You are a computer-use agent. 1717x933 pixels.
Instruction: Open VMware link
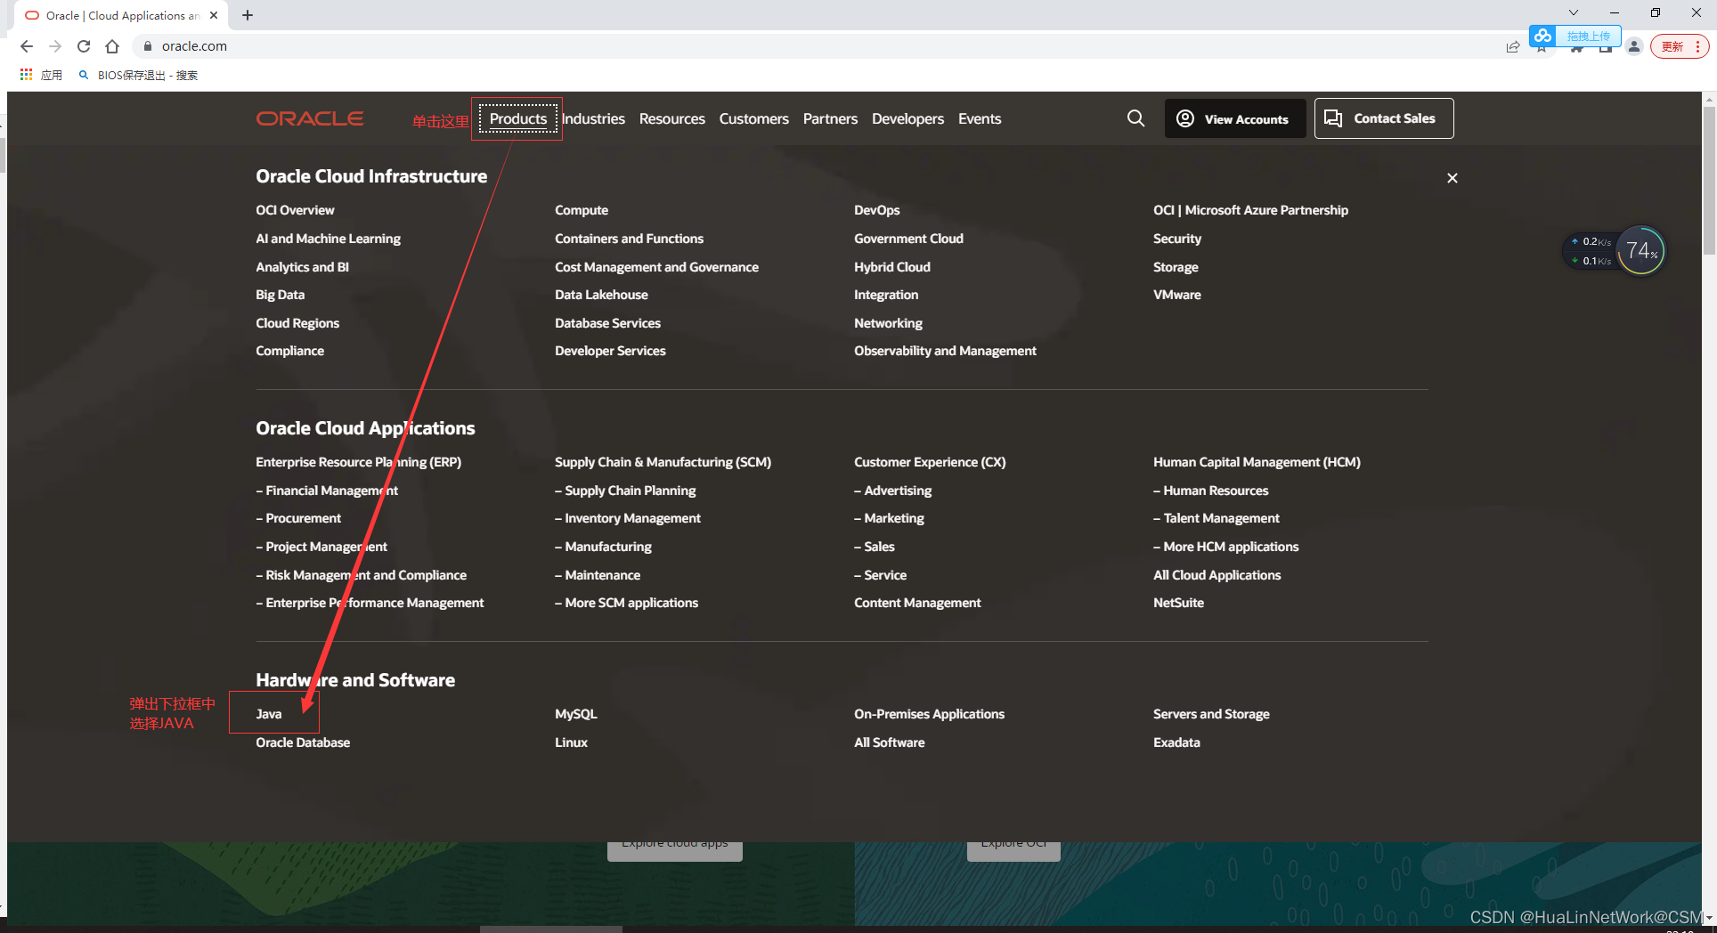pyautogui.click(x=1176, y=295)
